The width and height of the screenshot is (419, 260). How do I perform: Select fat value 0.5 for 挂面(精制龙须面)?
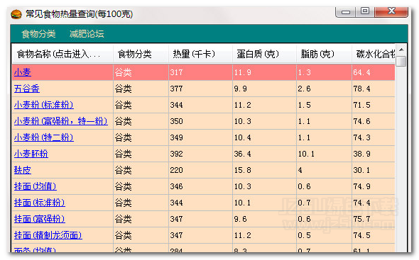click(305, 235)
